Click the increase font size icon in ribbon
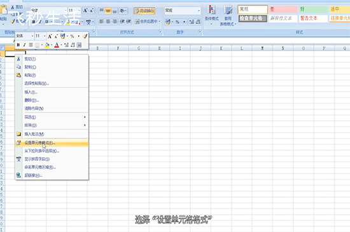Screen dimensions: 350x232 click(x=85, y=10)
